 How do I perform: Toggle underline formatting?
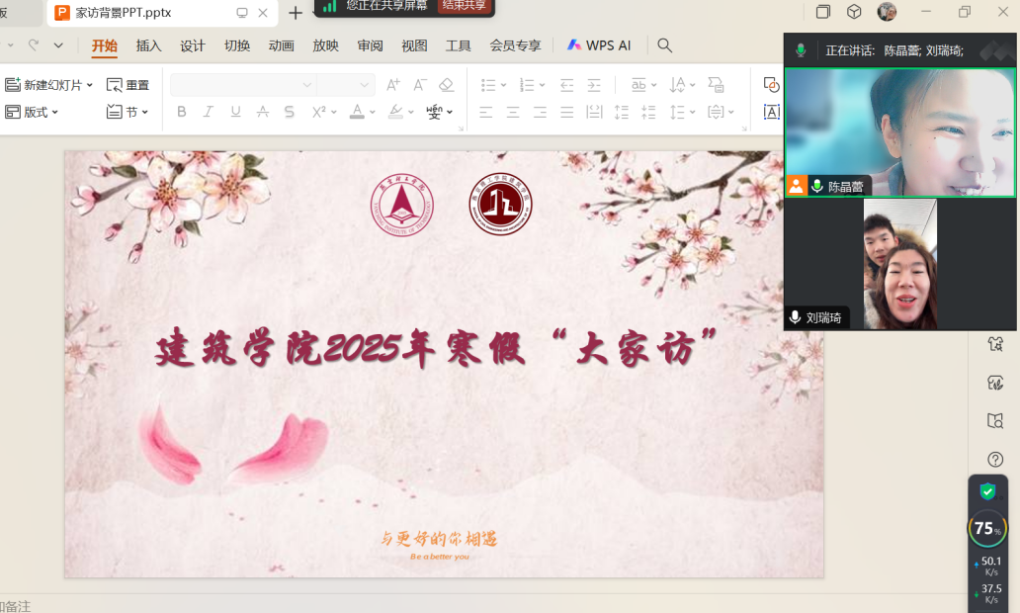pos(235,112)
